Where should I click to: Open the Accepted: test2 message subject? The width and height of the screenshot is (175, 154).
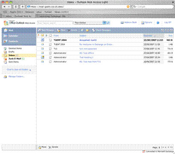click(88, 40)
